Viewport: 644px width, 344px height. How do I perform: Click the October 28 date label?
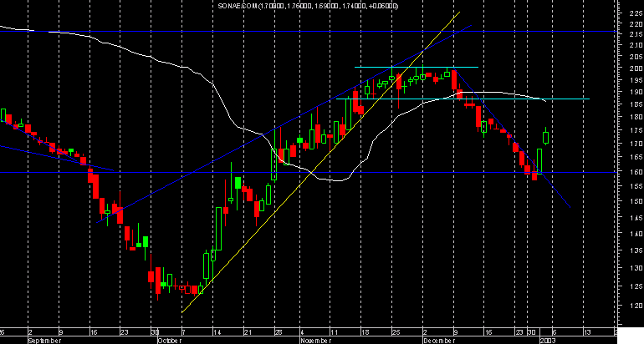(x=278, y=332)
